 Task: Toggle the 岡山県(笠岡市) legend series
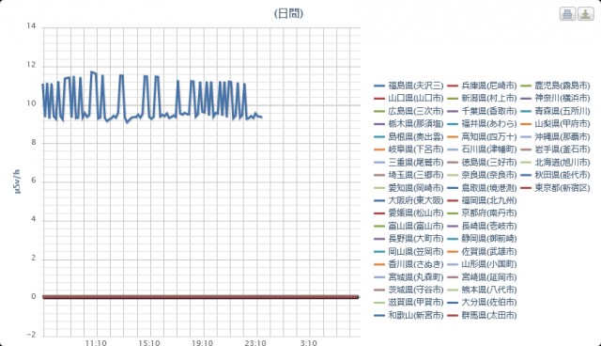point(408,252)
